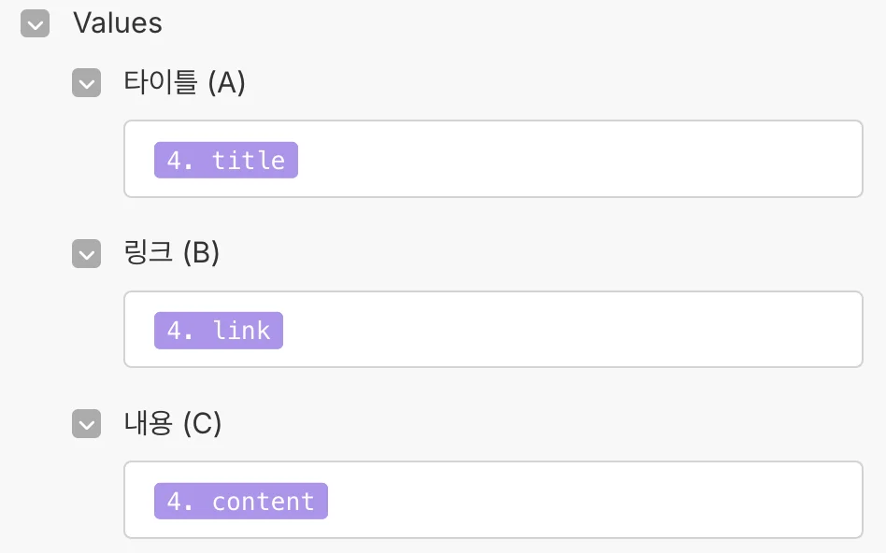Place cursor after the '4. link' pill

(x=293, y=331)
